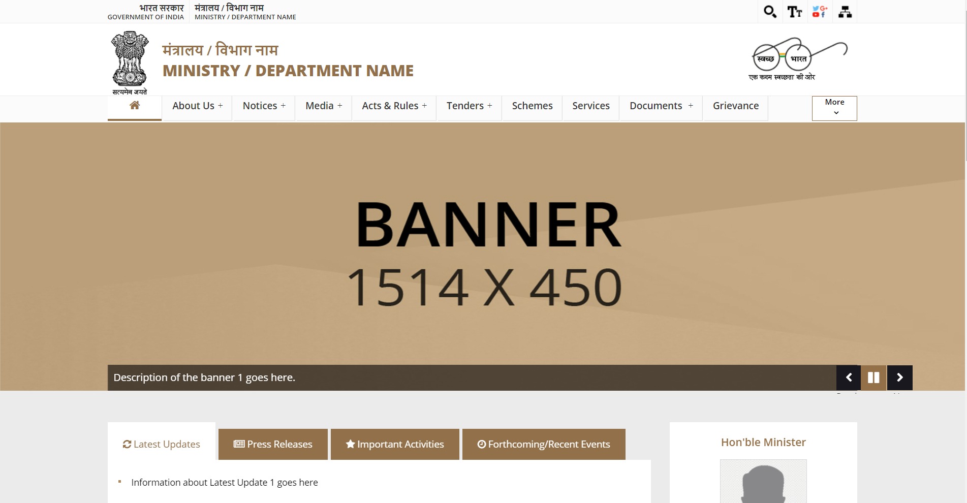
Task: Advance to the next banner slide
Action: point(900,378)
